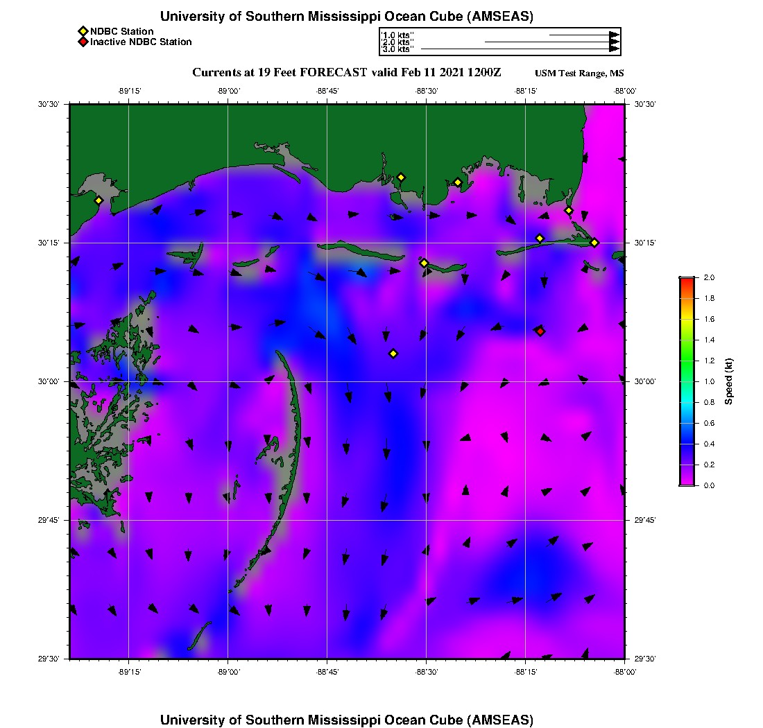This screenshot has height=728, width=763.
Task: Select the westernmost yellow station marker near 89°15'
Action: point(98,200)
